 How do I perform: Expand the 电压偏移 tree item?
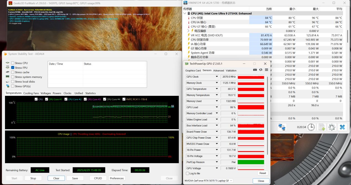(188, 31)
